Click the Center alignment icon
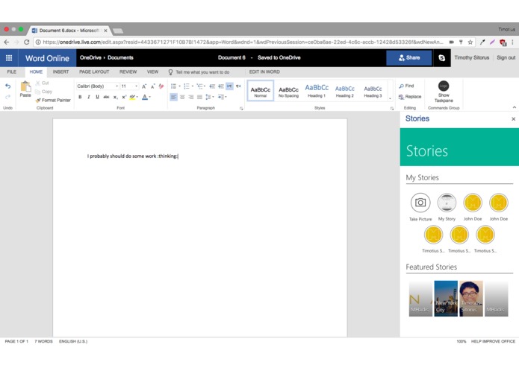519x368 pixels. coord(182,97)
